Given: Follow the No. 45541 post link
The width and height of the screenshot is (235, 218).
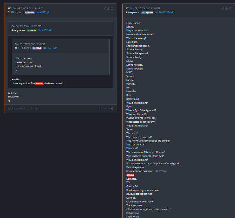Looking at the screenshot, I should [48, 48].
